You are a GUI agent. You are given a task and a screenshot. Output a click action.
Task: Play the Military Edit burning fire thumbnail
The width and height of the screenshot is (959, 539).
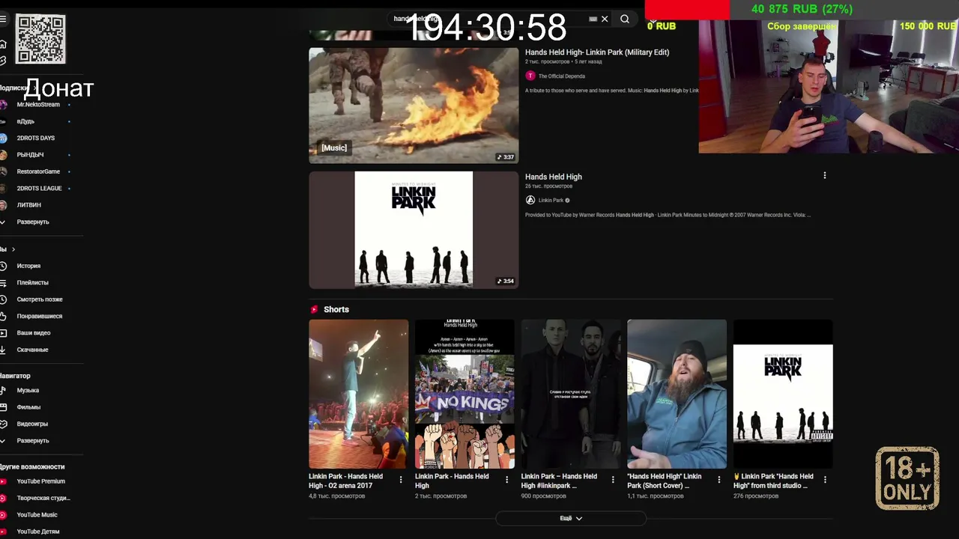[x=414, y=106]
